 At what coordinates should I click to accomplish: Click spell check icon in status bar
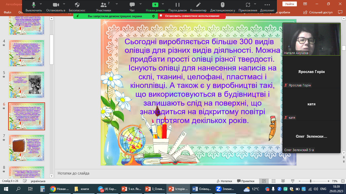pyautogui.click(x=25, y=181)
